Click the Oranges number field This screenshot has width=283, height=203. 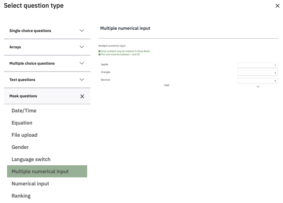257,73
